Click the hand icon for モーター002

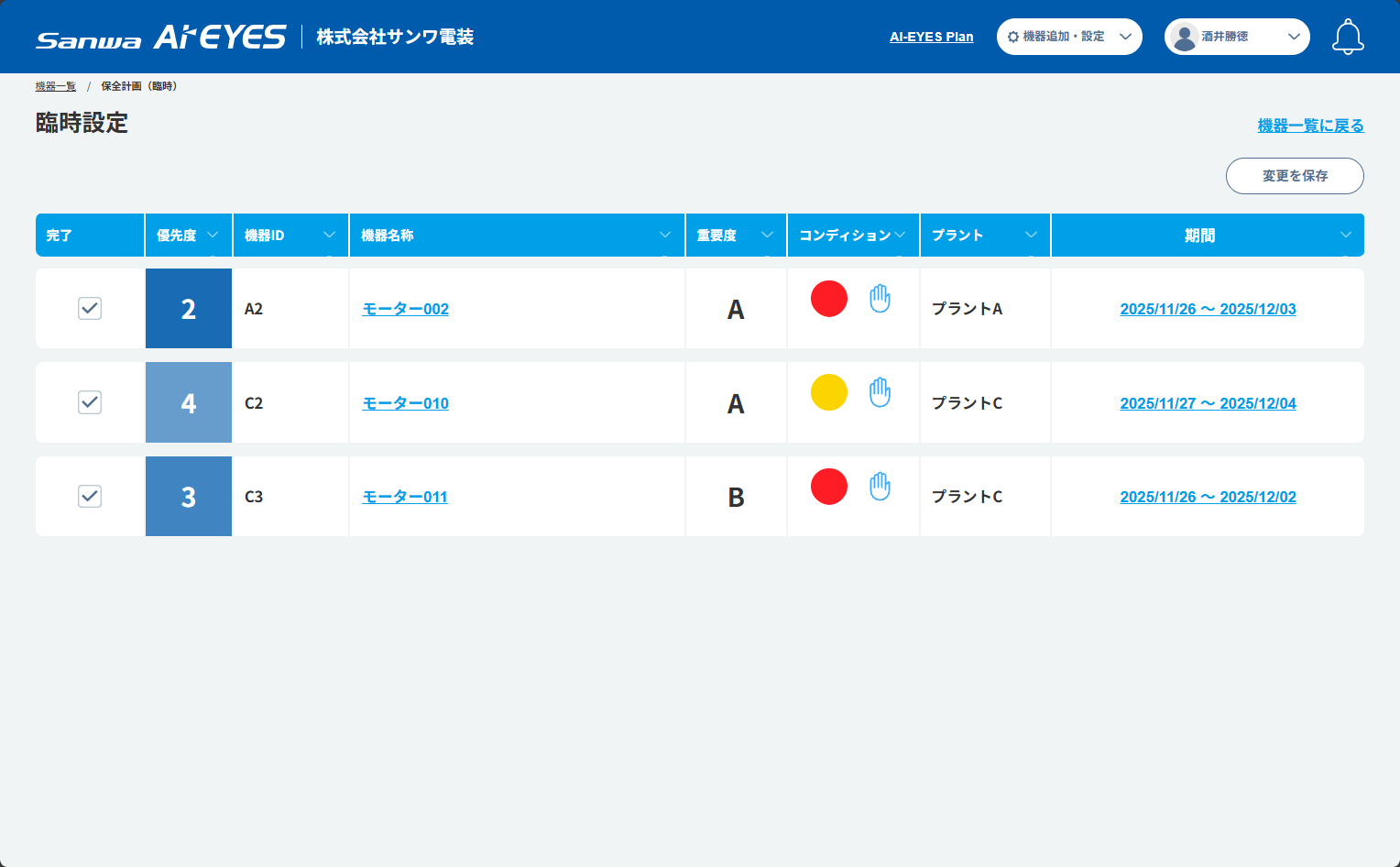click(x=880, y=299)
